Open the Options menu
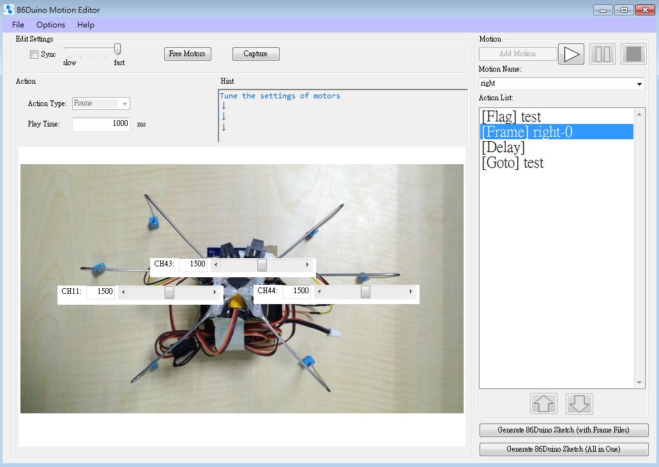Image resolution: width=659 pixels, height=467 pixels. 51,25
